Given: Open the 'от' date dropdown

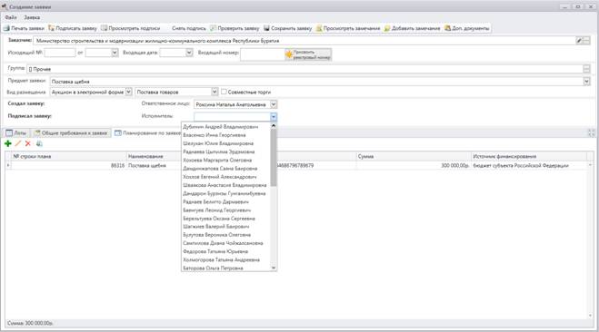Looking at the screenshot, I should click(115, 53).
